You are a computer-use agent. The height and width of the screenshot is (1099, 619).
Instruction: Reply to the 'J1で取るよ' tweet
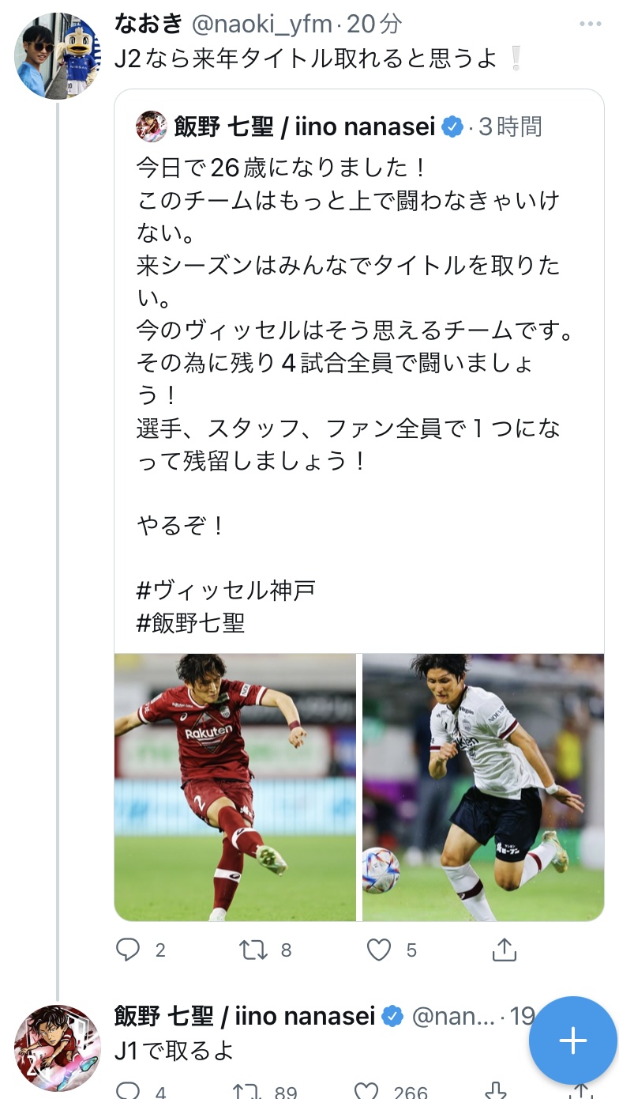coord(128,1091)
